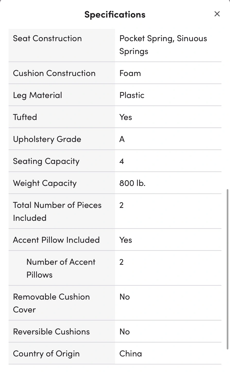
Task: Select the Seat Construction label
Action: click(x=47, y=38)
